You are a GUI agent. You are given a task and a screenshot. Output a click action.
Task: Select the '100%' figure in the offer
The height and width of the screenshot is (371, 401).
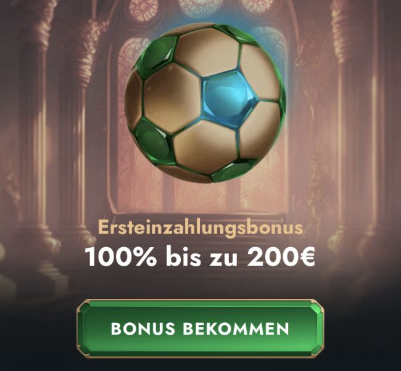pyautogui.click(x=121, y=256)
